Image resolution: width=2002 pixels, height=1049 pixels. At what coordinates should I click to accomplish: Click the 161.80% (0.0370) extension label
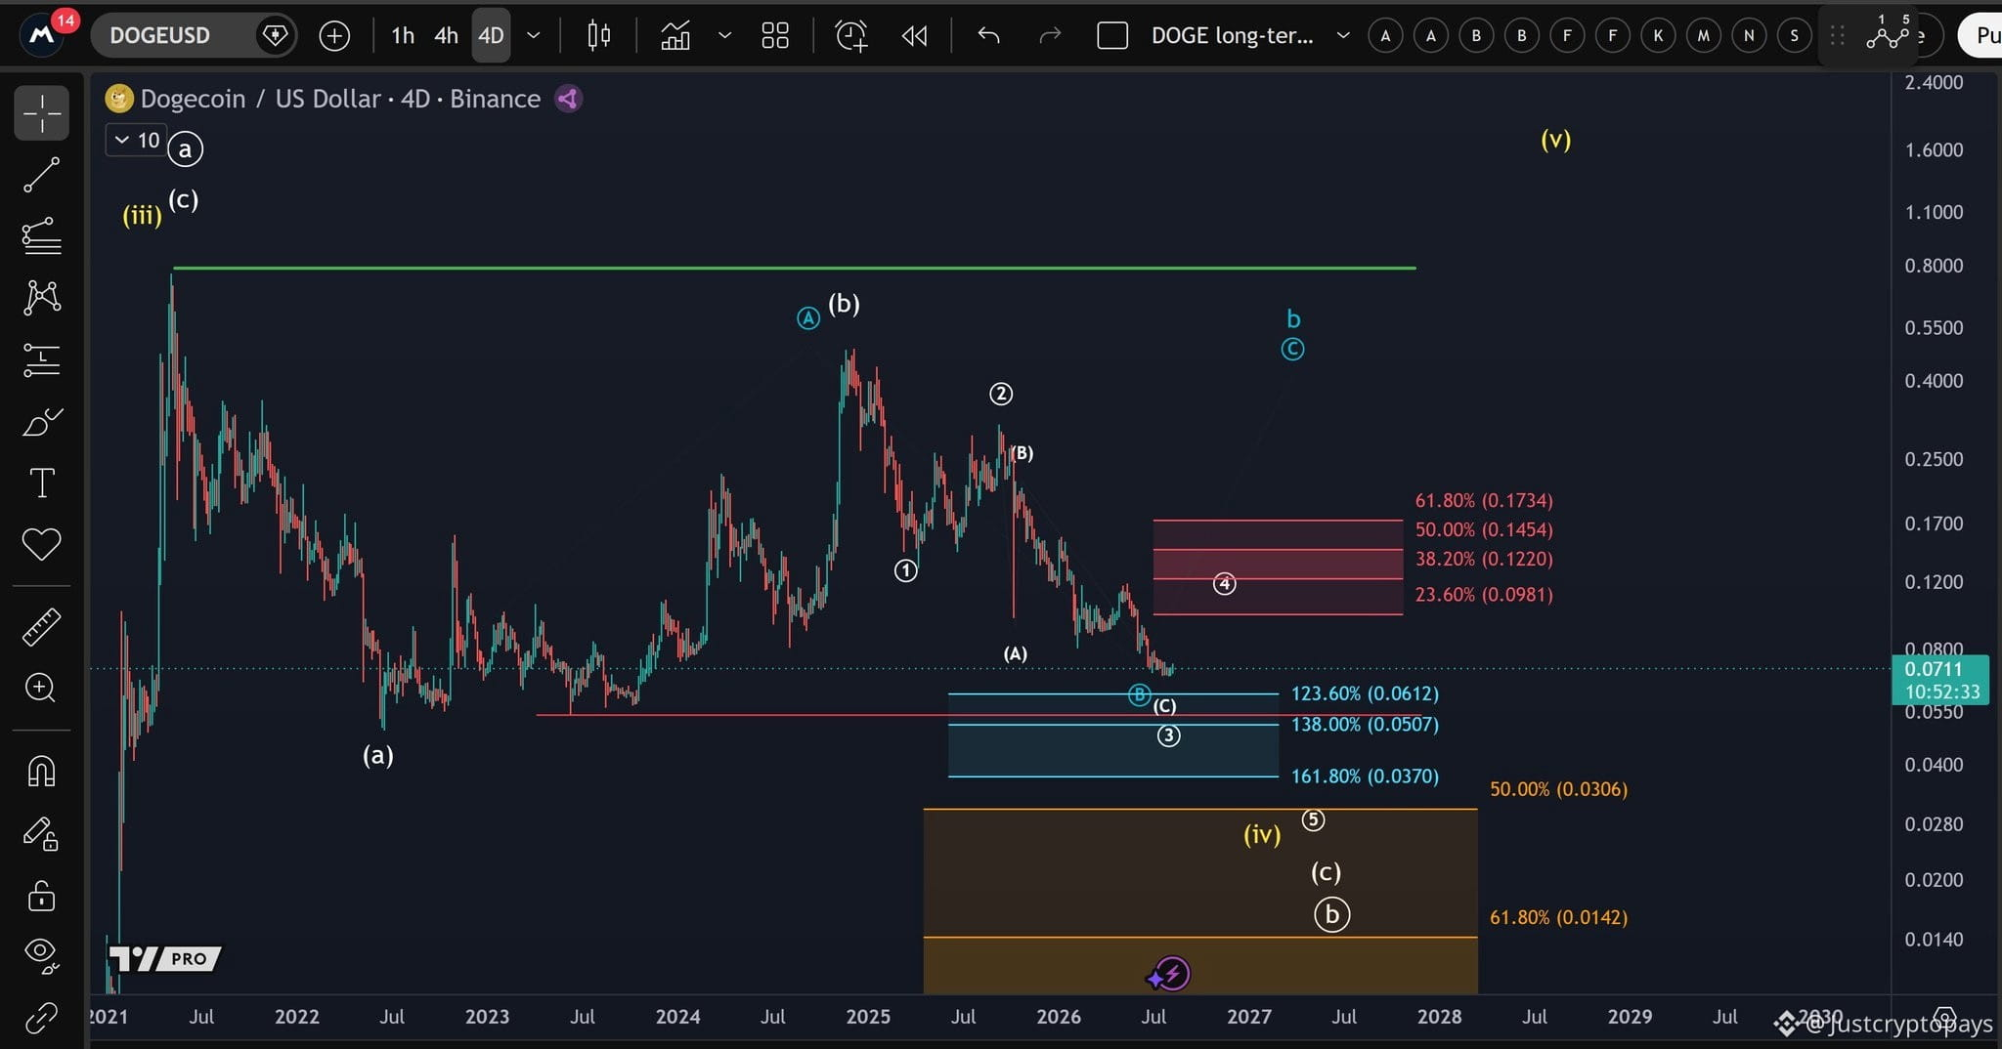(x=1365, y=776)
